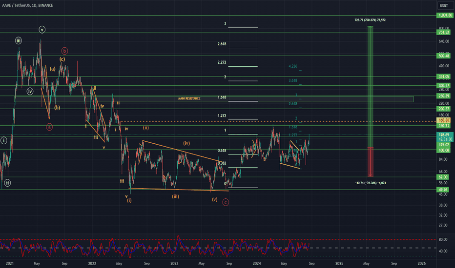Select the green long position profit box

click(371, 87)
